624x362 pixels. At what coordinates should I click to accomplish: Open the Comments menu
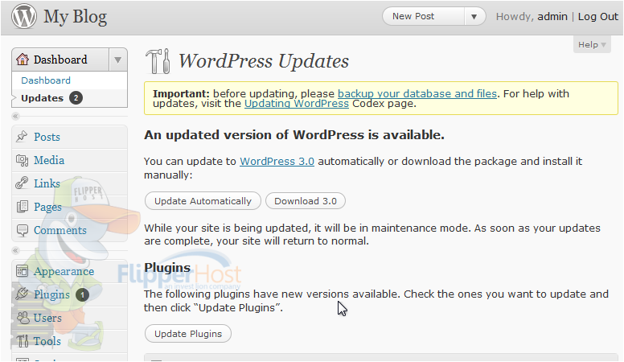point(60,230)
